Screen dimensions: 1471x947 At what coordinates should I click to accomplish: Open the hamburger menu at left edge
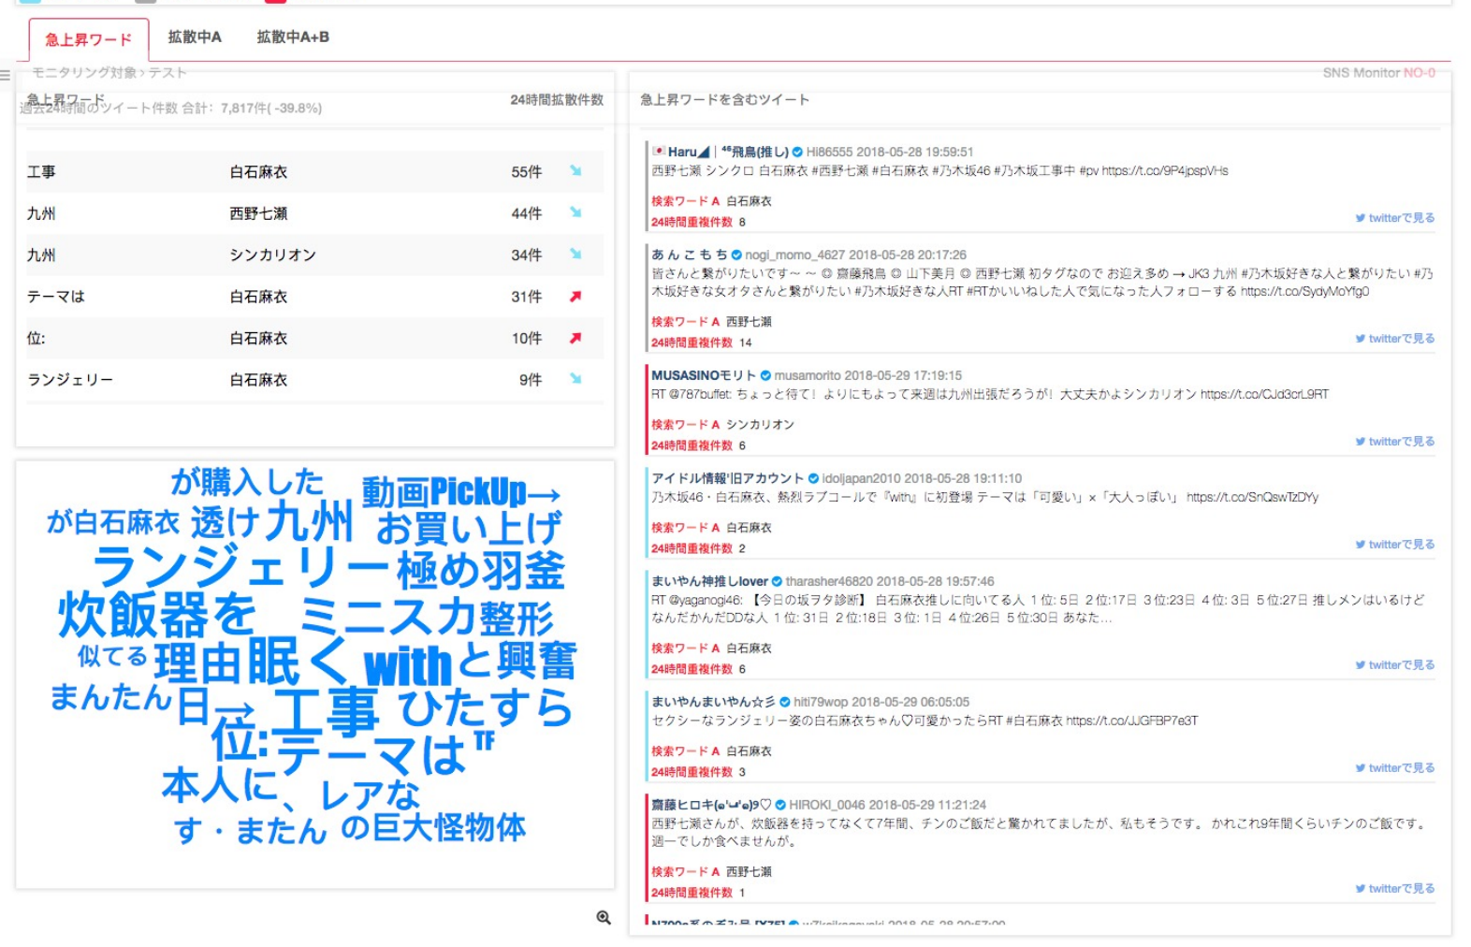[x=6, y=75]
